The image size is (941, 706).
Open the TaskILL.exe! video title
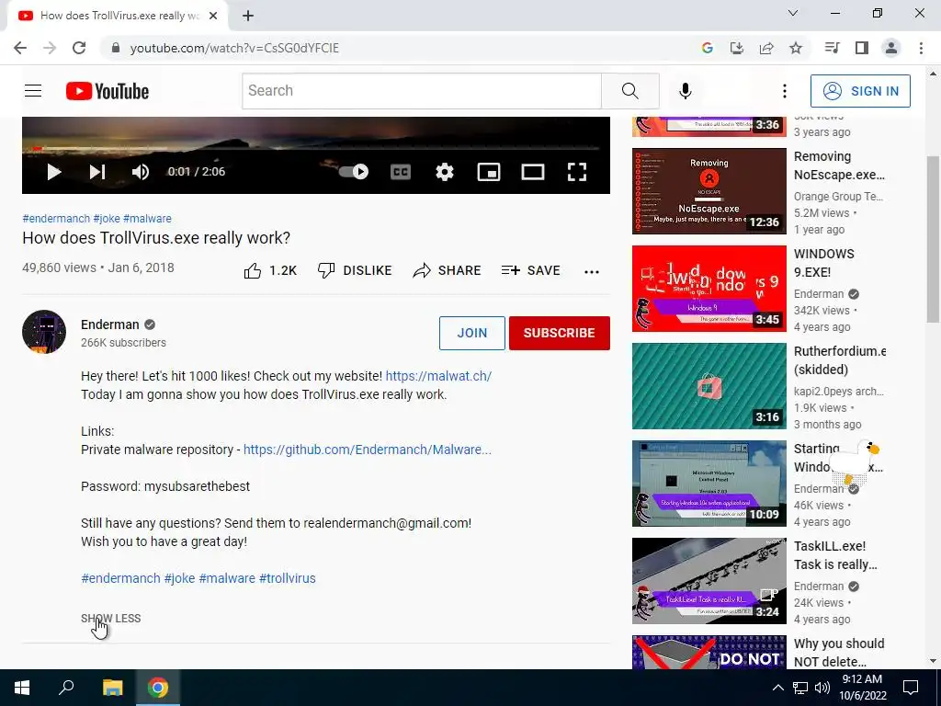point(835,555)
